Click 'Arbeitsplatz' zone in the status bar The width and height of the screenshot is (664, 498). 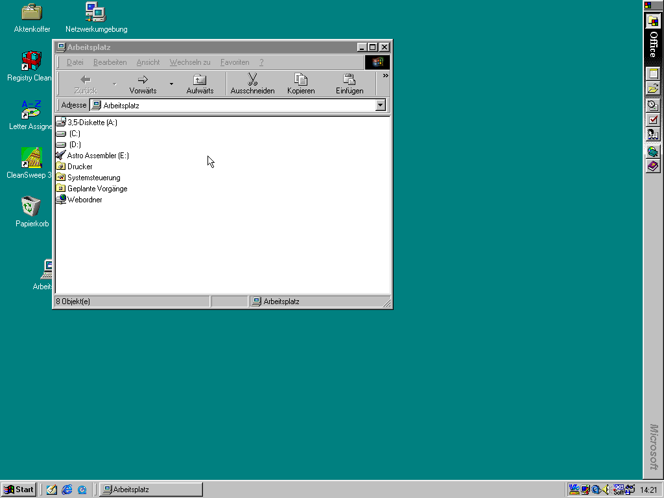pos(318,302)
